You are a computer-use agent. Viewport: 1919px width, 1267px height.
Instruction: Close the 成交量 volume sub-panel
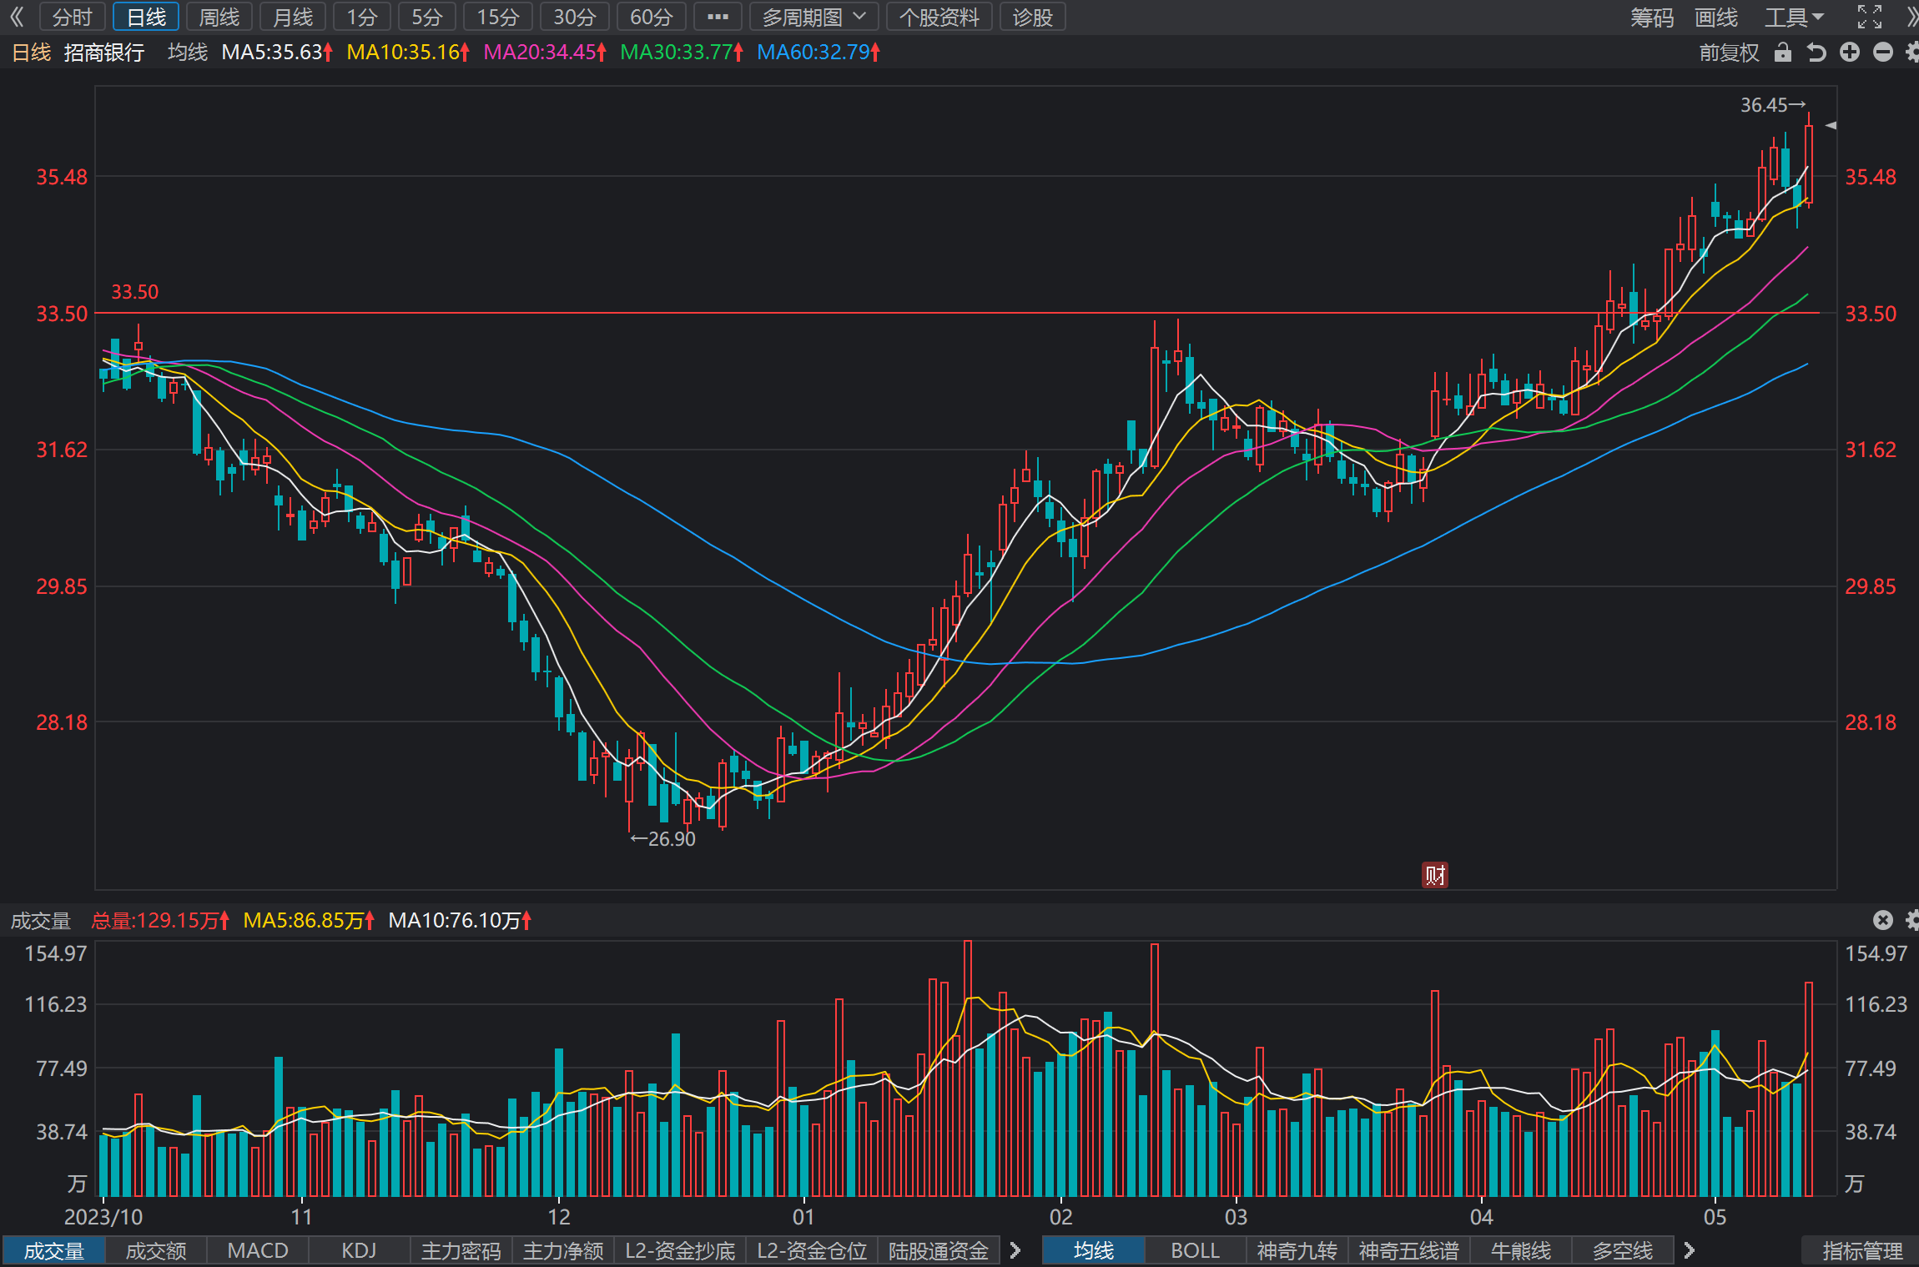click(x=1883, y=920)
